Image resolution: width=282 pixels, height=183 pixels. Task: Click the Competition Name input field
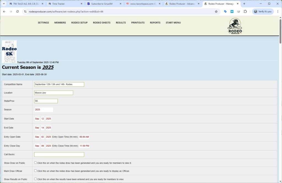coord(59,84)
